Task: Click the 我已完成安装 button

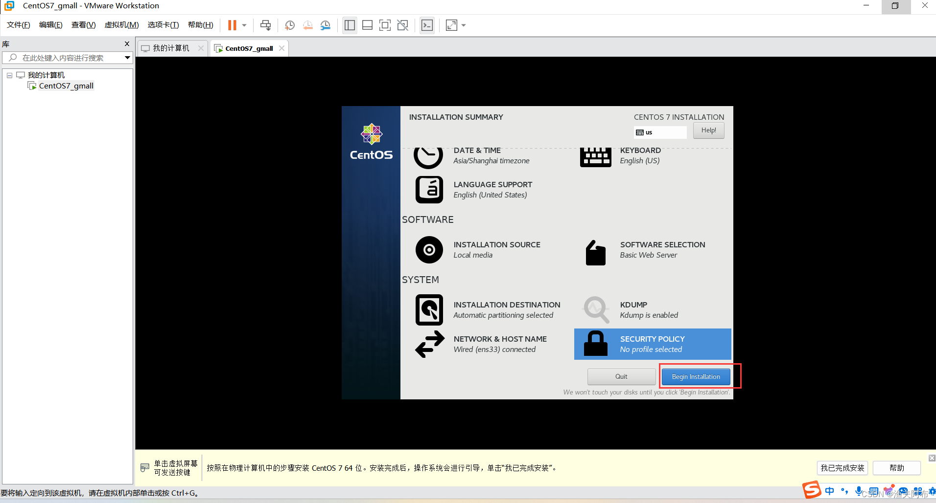Action: [x=842, y=468]
